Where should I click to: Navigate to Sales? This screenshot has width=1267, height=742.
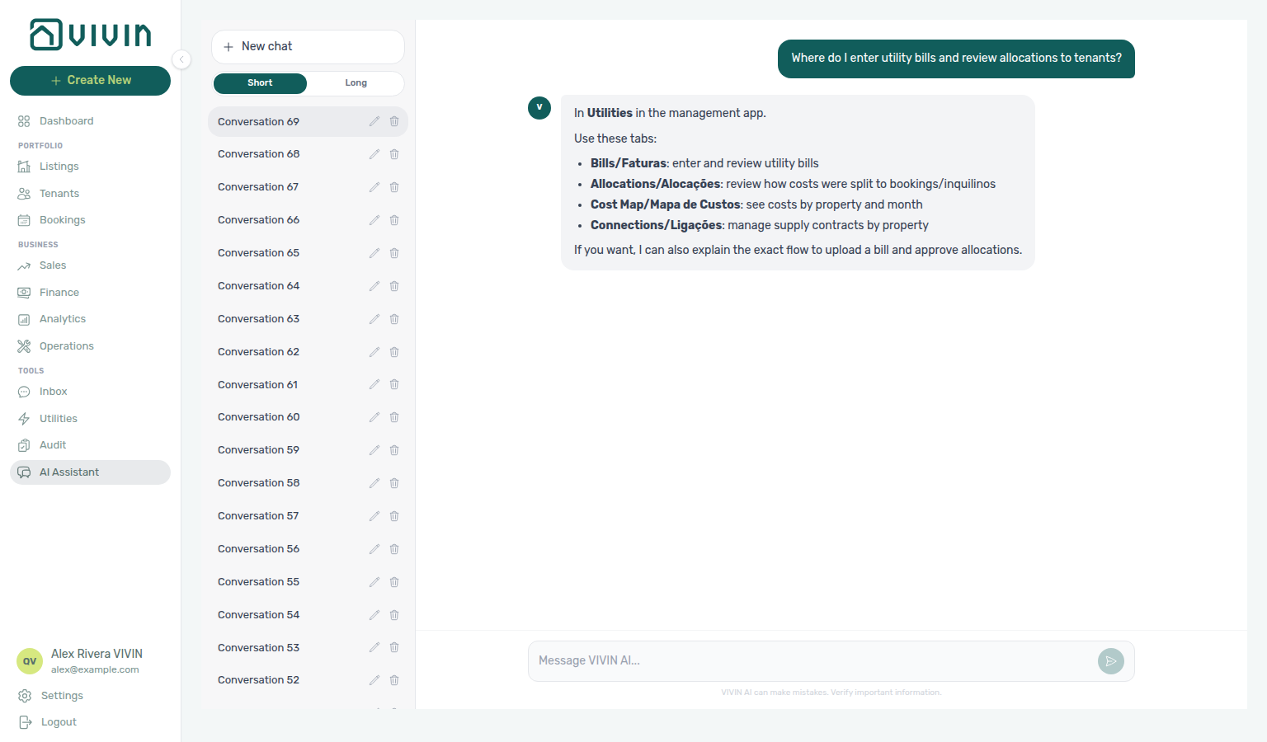tap(90, 265)
